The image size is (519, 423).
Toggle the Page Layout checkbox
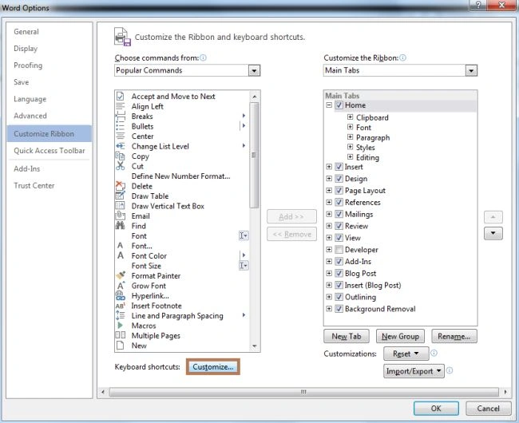[339, 191]
